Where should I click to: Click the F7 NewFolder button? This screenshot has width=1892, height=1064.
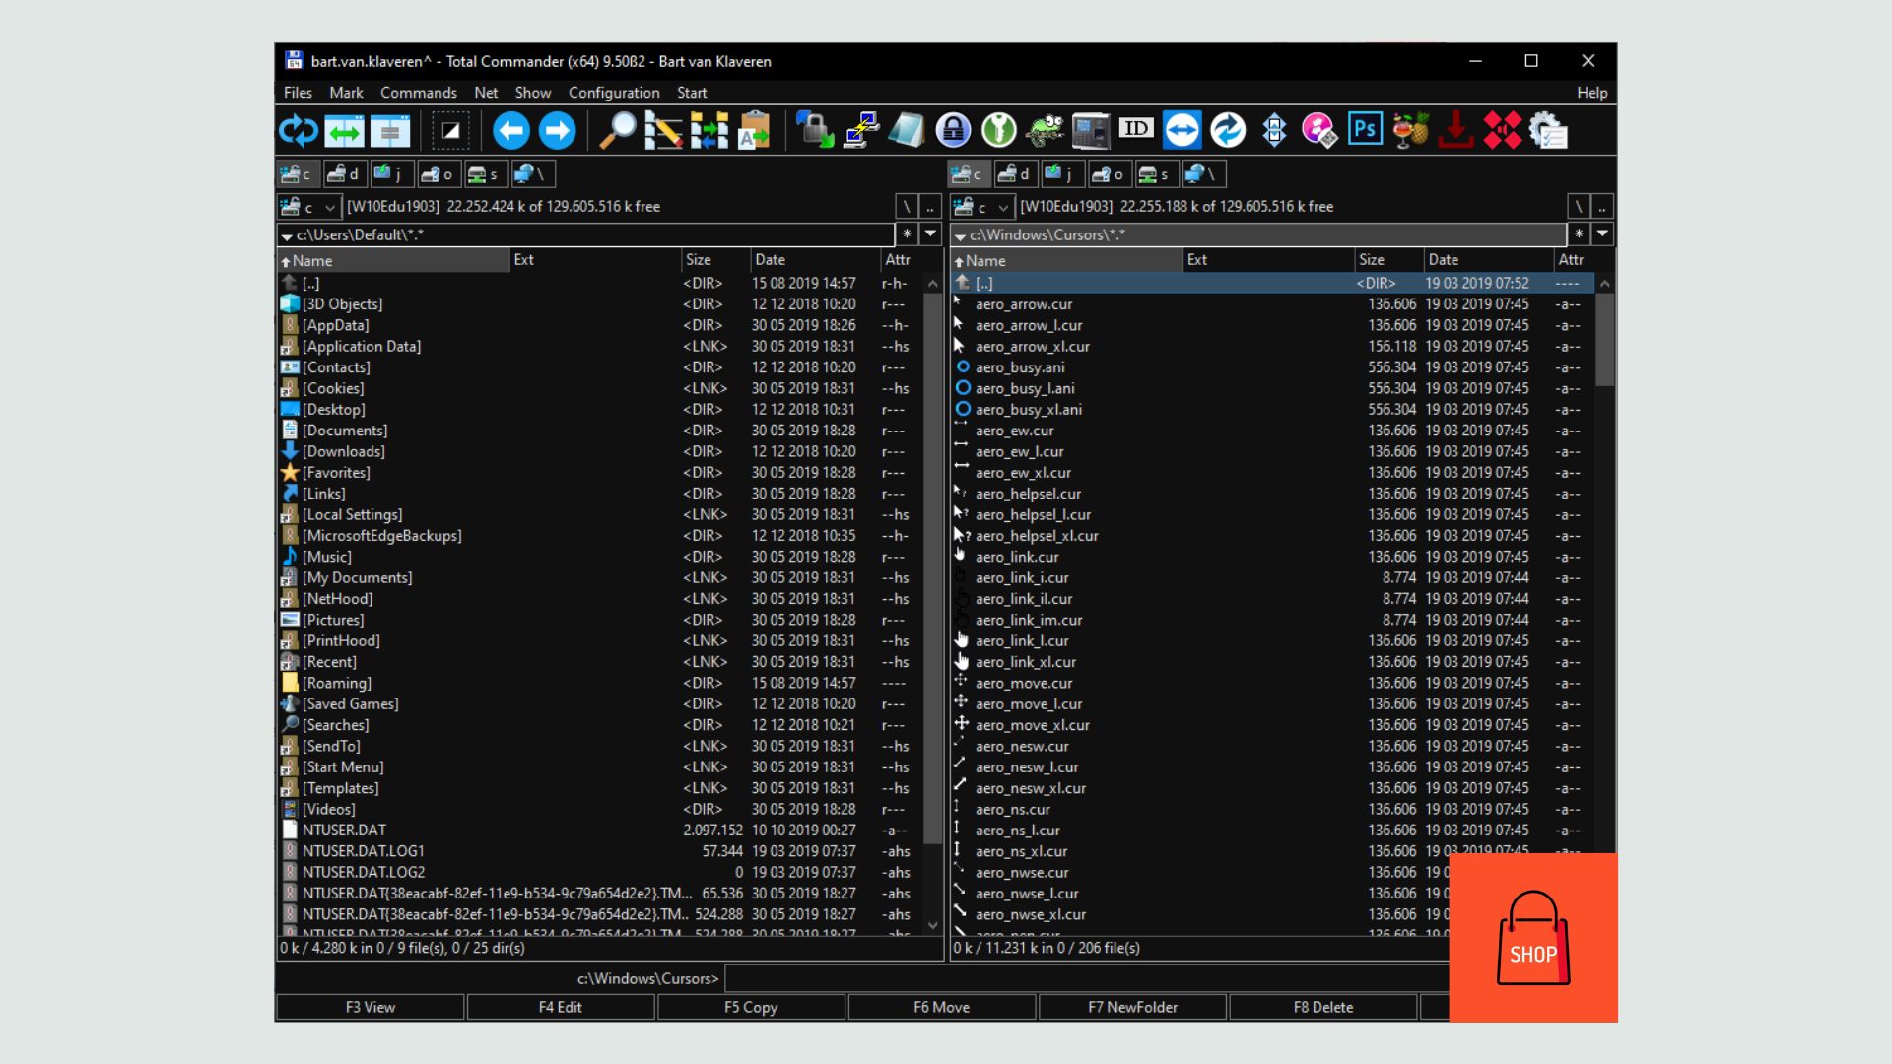click(1132, 1007)
